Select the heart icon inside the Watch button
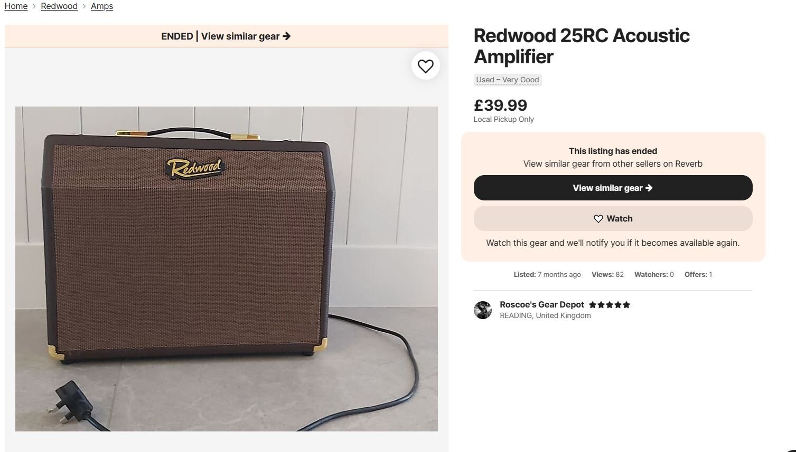Viewport: 796px width, 452px height. [x=598, y=218]
